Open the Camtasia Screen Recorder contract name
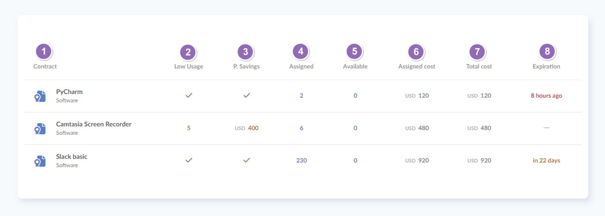 94,124
